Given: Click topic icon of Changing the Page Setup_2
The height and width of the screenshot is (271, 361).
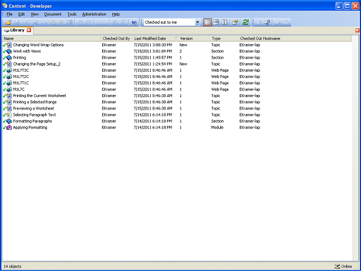Looking at the screenshot, I should coord(9,64).
